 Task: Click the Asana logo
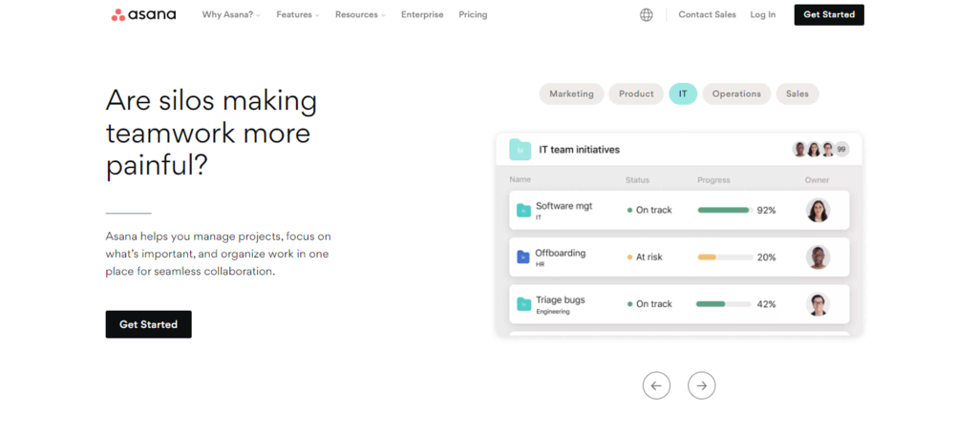[x=143, y=14]
